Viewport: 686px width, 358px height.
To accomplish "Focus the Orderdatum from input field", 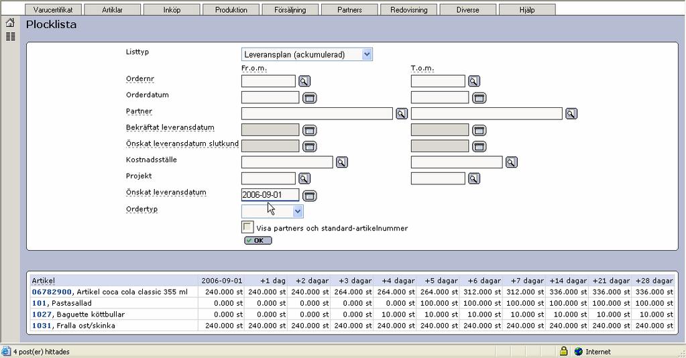I will (x=270, y=97).
